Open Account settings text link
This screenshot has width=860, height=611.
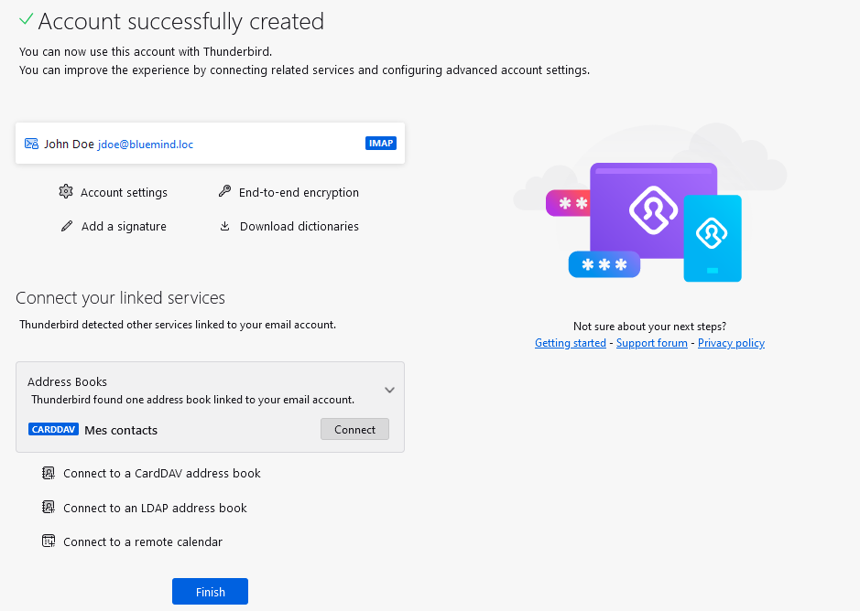coord(124,193)
